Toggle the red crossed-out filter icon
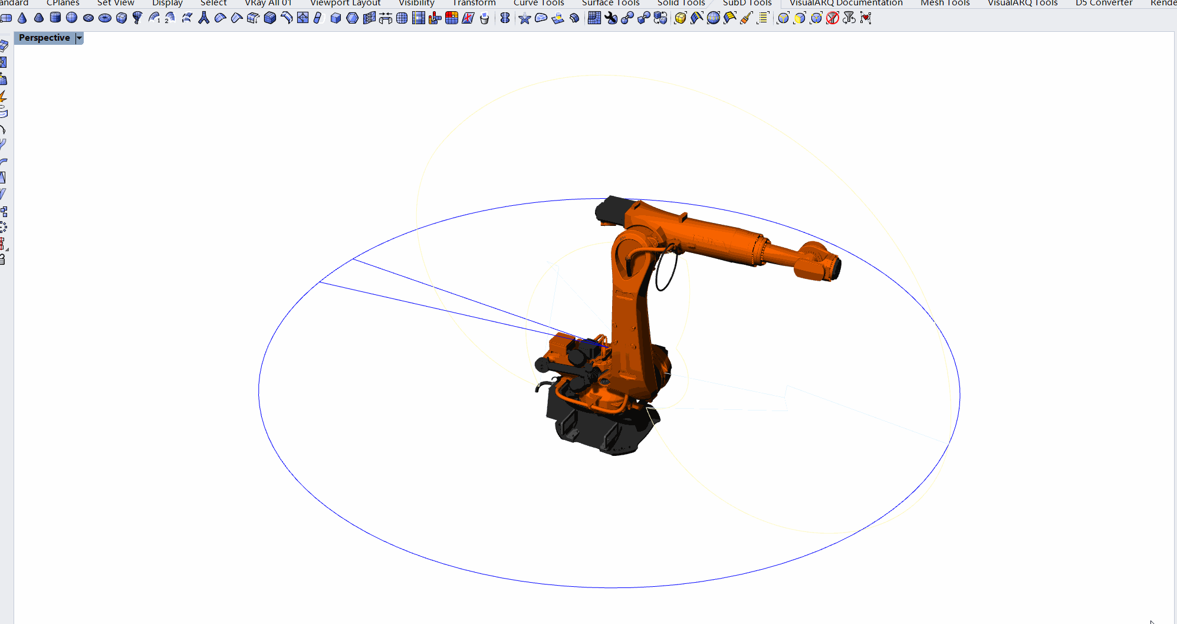The height and width of the screenshot is (624, 1177). 833,18
